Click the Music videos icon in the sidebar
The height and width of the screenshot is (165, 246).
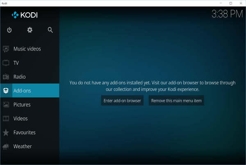[x=6, y=49]
